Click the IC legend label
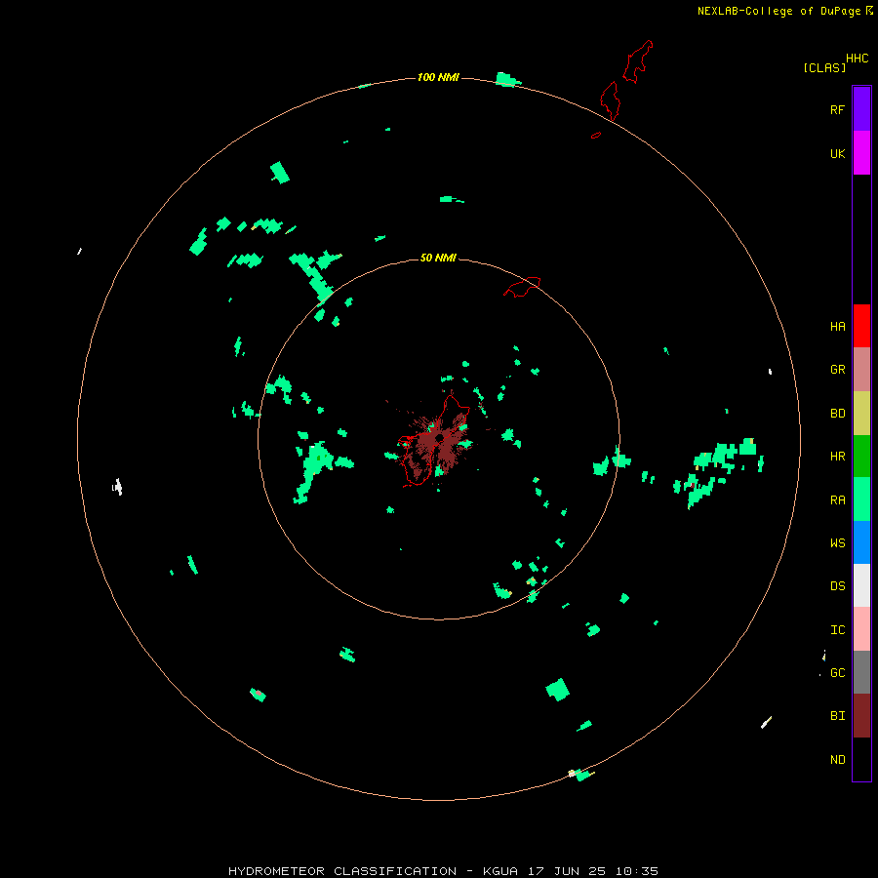 (837, 630)
